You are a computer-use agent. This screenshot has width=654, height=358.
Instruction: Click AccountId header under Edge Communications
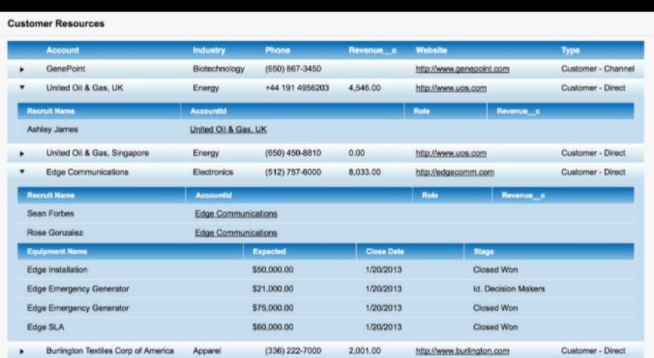click(214, 195)
